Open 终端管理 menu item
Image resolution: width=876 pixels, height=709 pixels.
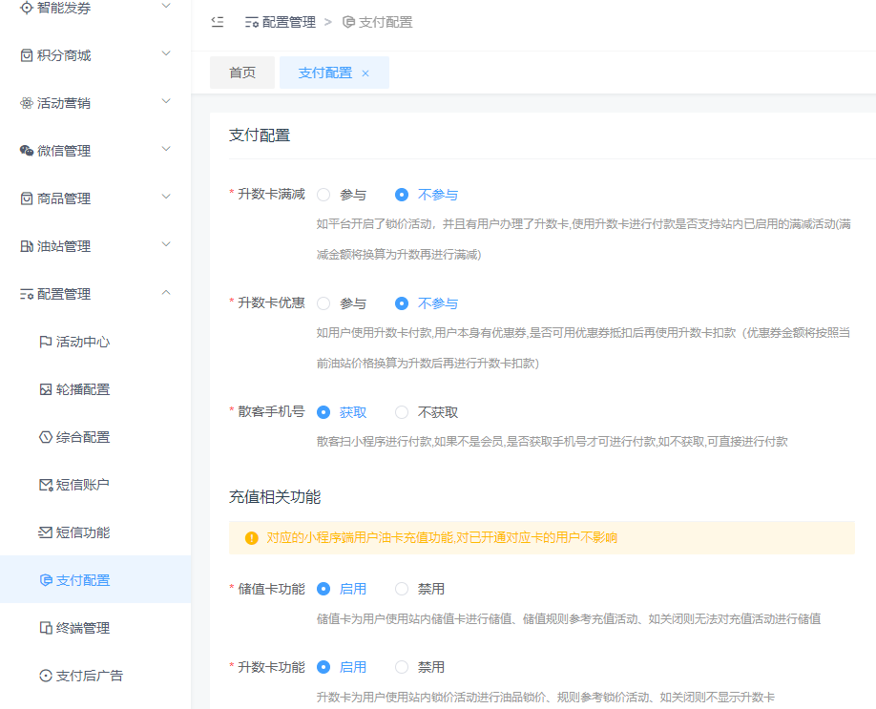[x=95, y=628]
